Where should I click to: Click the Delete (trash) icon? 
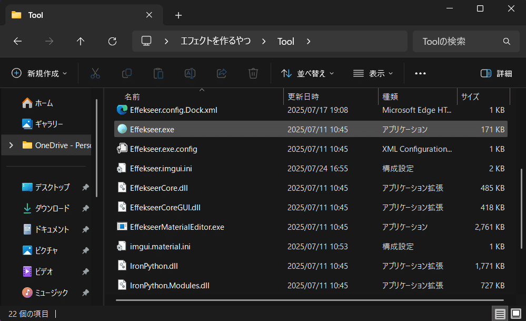[x=253, y=73]
